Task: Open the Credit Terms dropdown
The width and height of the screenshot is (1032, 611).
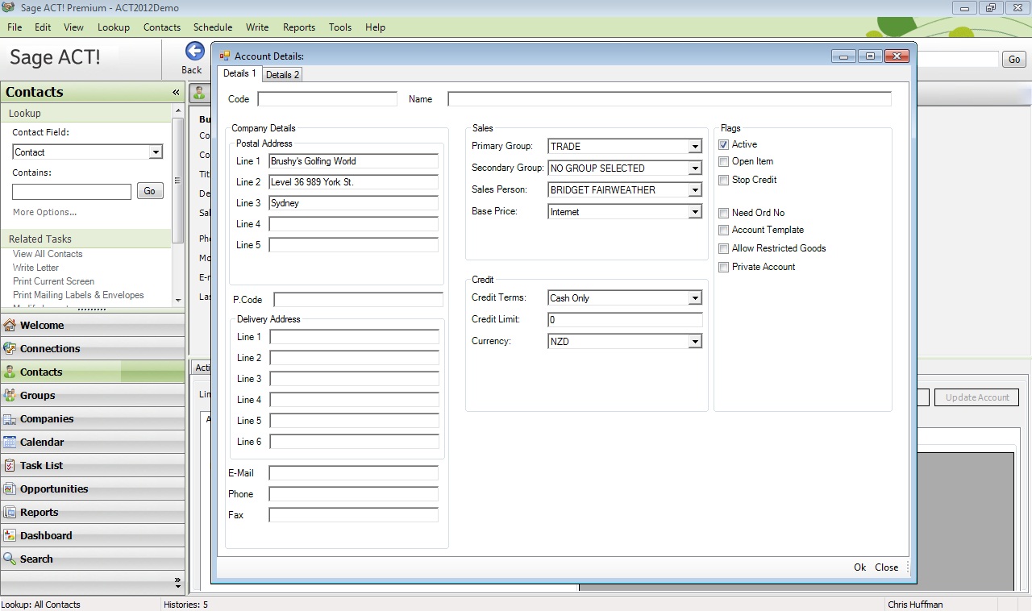Action: [695, 298]
